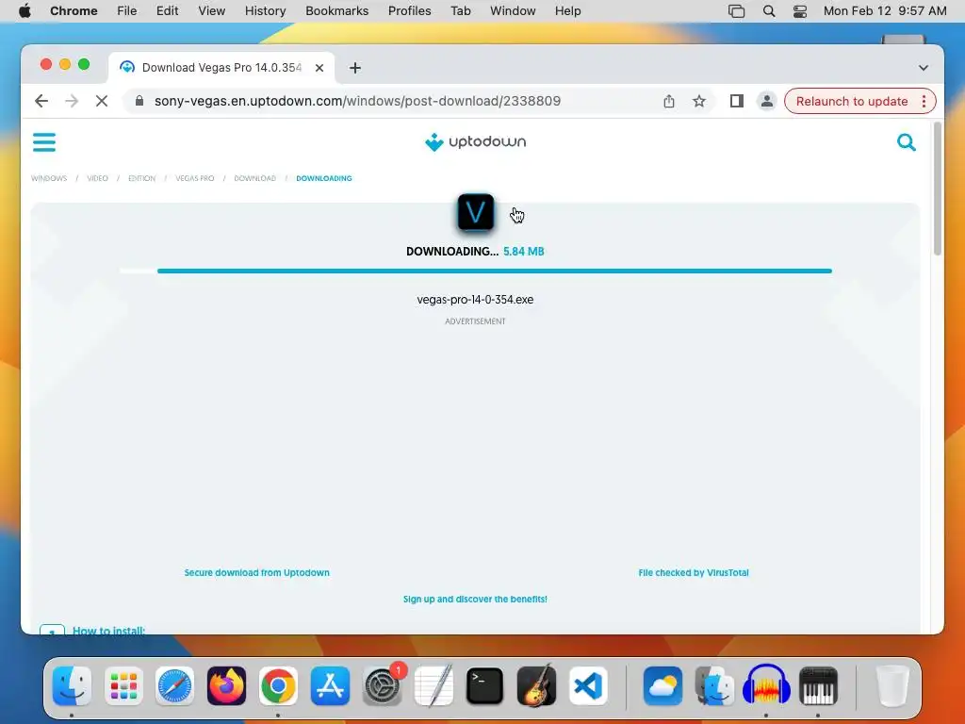This screenshot has height=724, width=965.
Task: Go to VIDEO breadcrumb
Action: point(97,178)
